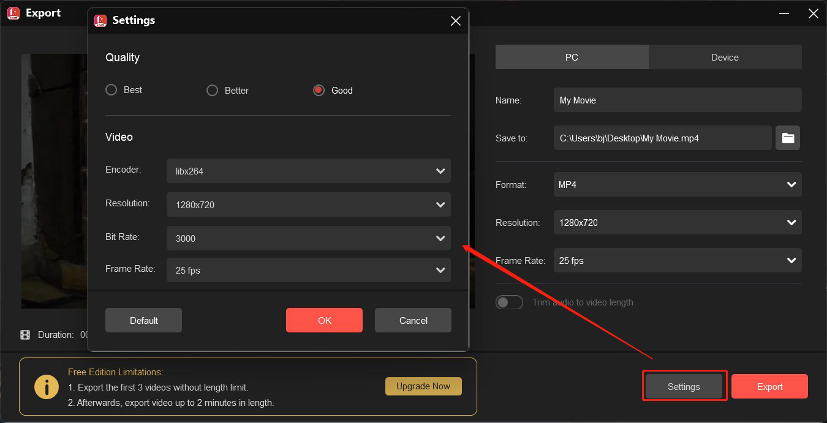Image resolution: width=827 pixels, height=423 pixels.
Task: Expand Export panel Frame Rate 25 fps dropdown
Action: [678, 260]
